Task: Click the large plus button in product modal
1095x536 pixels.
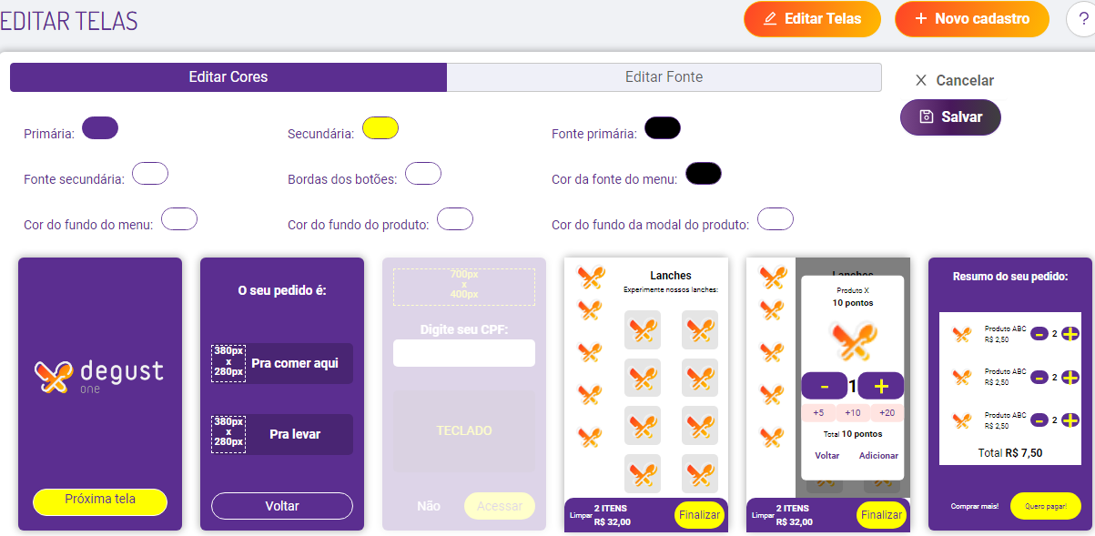Action: pos(880,386)
